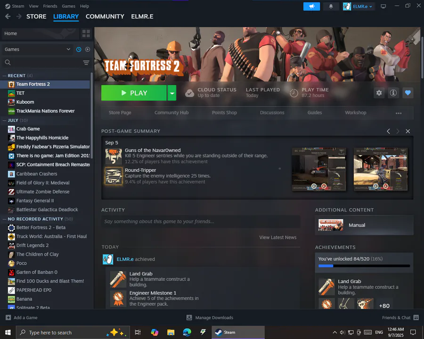Image resolution: width=424 pixels, height=339 pixels.
Task: Open Task View on taskbar
Action: tap(138, 332)
